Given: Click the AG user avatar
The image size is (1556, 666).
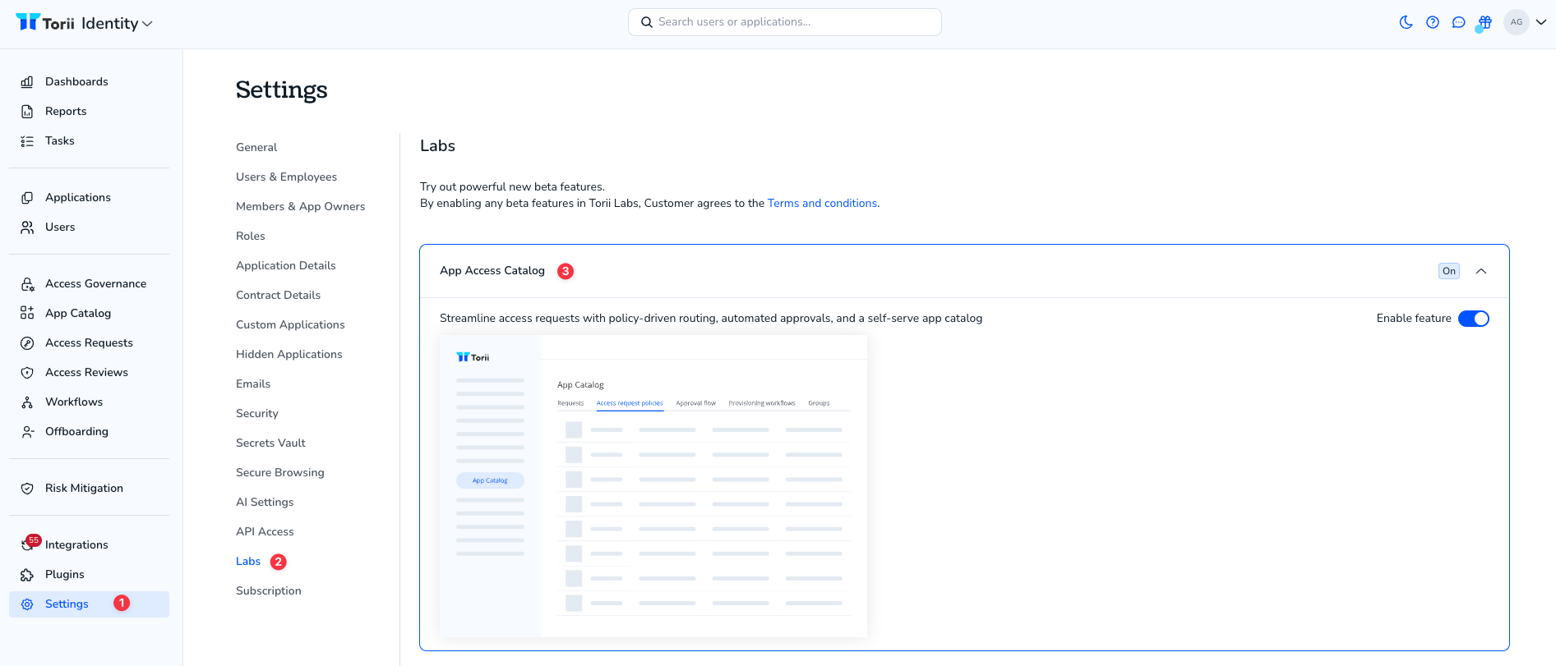Looking at the screenshot, I should 1517,22.
